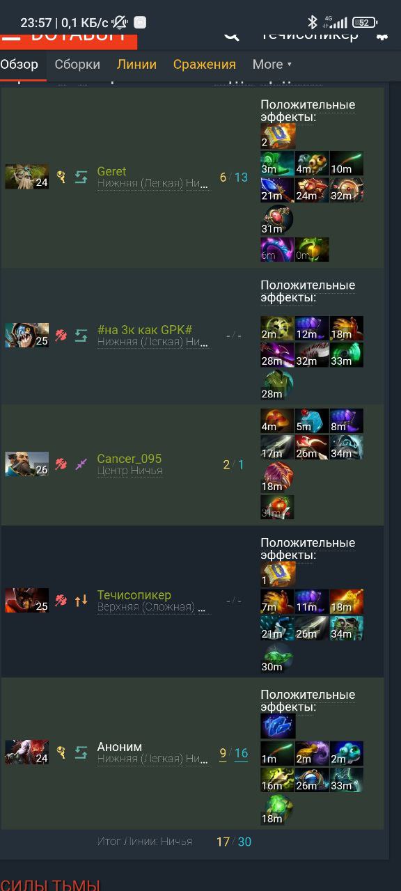Switch to the Линии tab
The width and height of the screenshot is (401, 891).
136,64
